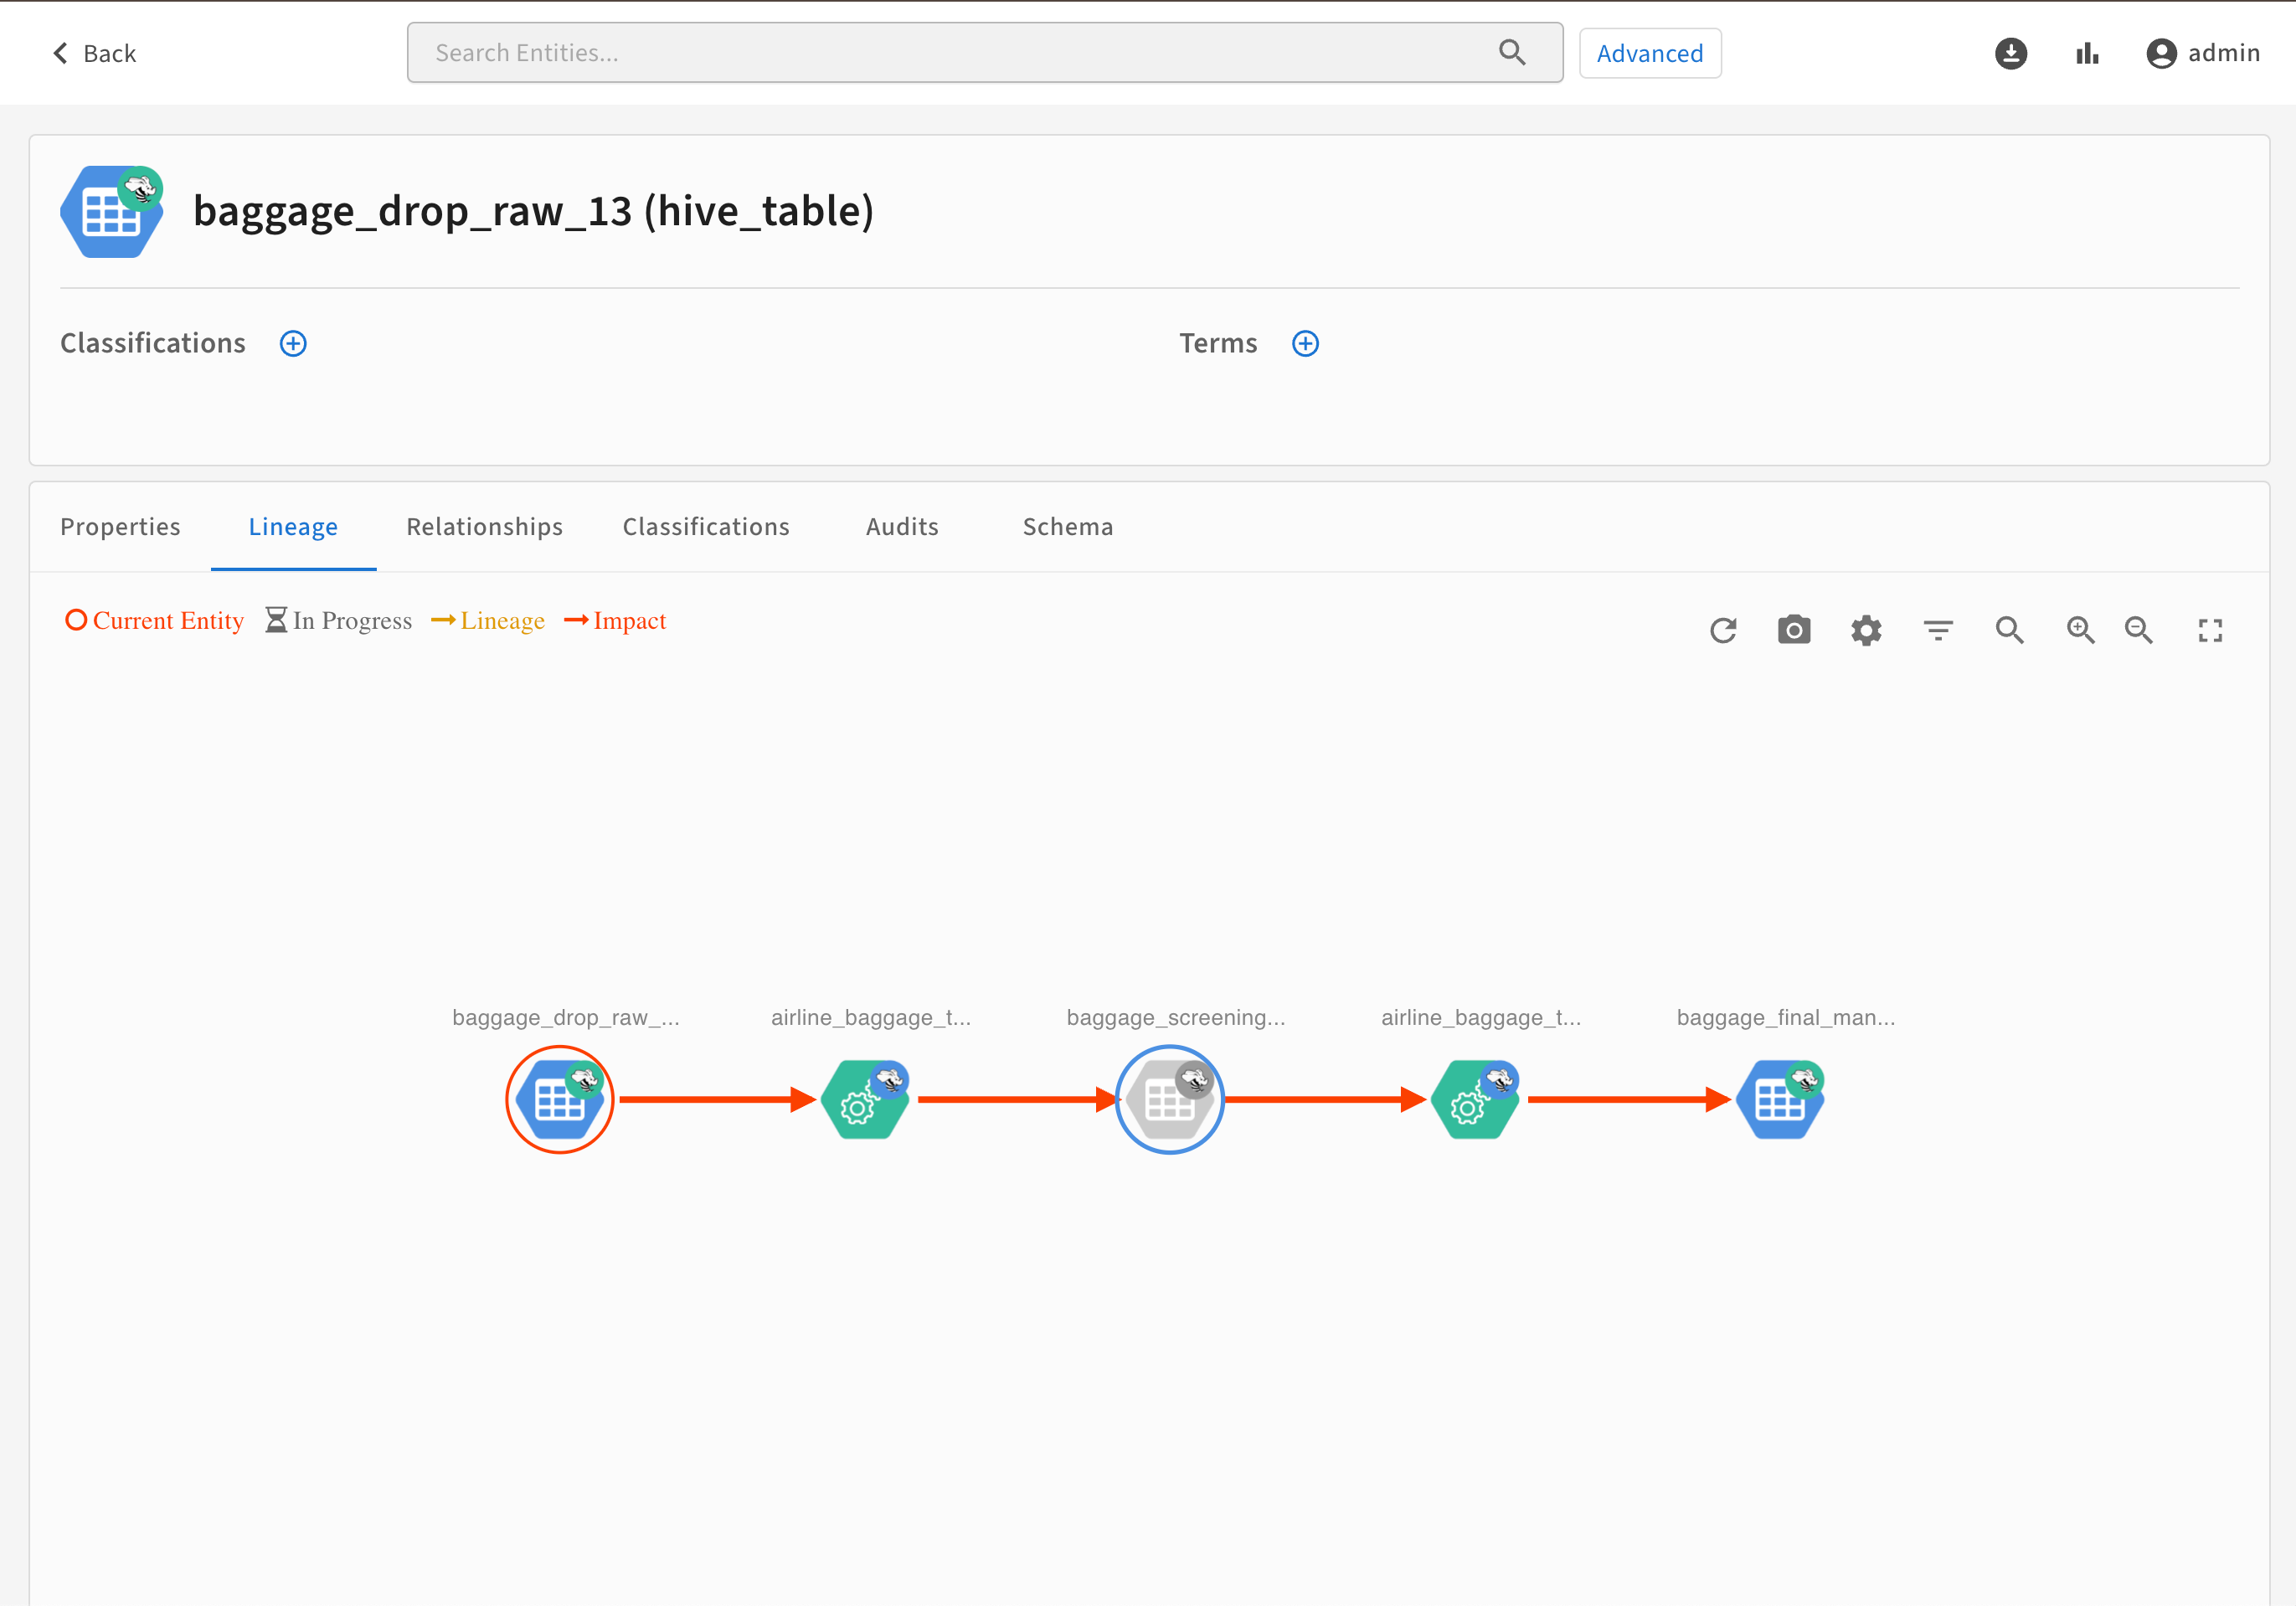Go Back to previous page
Screen dimensions: 2296x1606
tap(94, 53)
